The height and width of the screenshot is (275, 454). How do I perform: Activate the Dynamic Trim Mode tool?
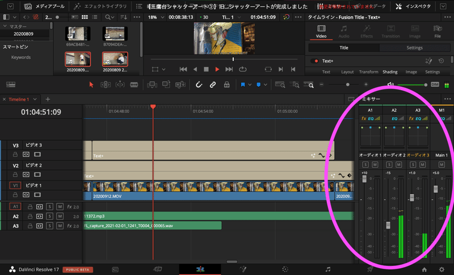(120, 84)
